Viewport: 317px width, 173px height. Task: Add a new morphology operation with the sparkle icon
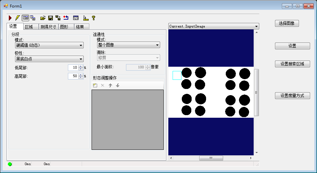point(95,85)
